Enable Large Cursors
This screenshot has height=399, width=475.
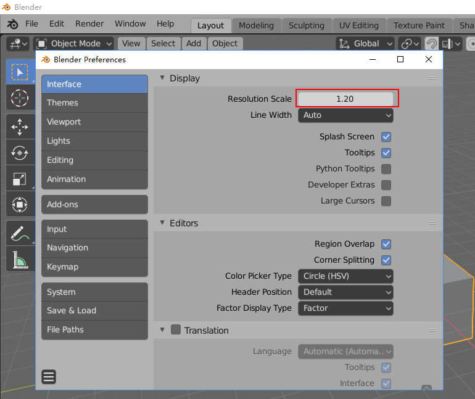[x=386, y=201]
